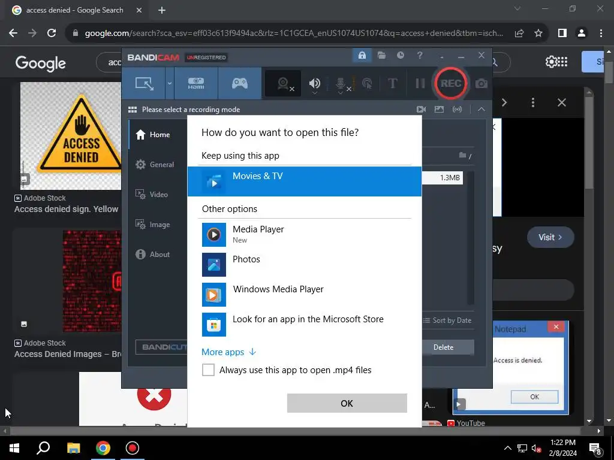Show next image with right chevron
The width and height of the screenshot is (614, 460).
click(x=504, y=103)
